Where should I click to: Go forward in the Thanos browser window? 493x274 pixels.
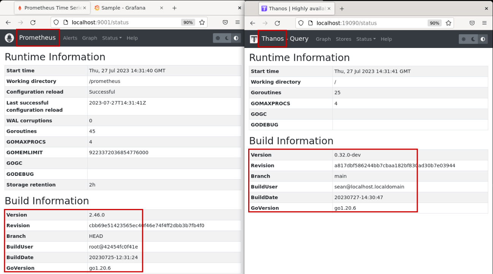tap(265, 23)
